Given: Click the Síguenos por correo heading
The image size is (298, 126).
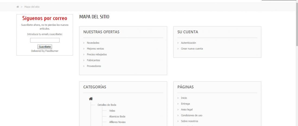Looking at the screenshot, I should point(45,18).
